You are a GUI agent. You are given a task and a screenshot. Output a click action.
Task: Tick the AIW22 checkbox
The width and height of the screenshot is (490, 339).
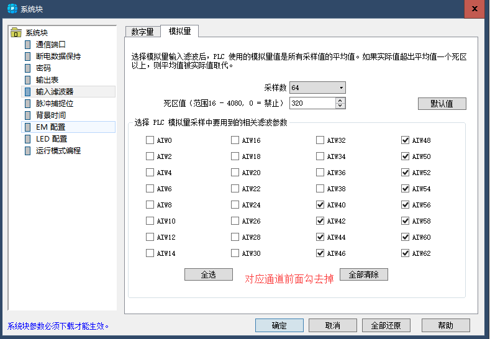click(x=235, y=188)
